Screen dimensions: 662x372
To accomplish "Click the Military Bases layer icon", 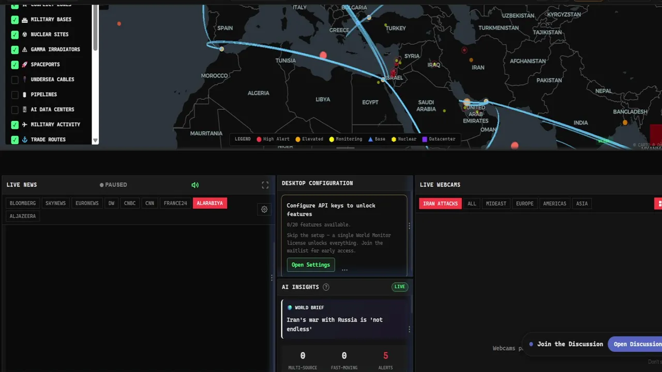I will [24, 20].
